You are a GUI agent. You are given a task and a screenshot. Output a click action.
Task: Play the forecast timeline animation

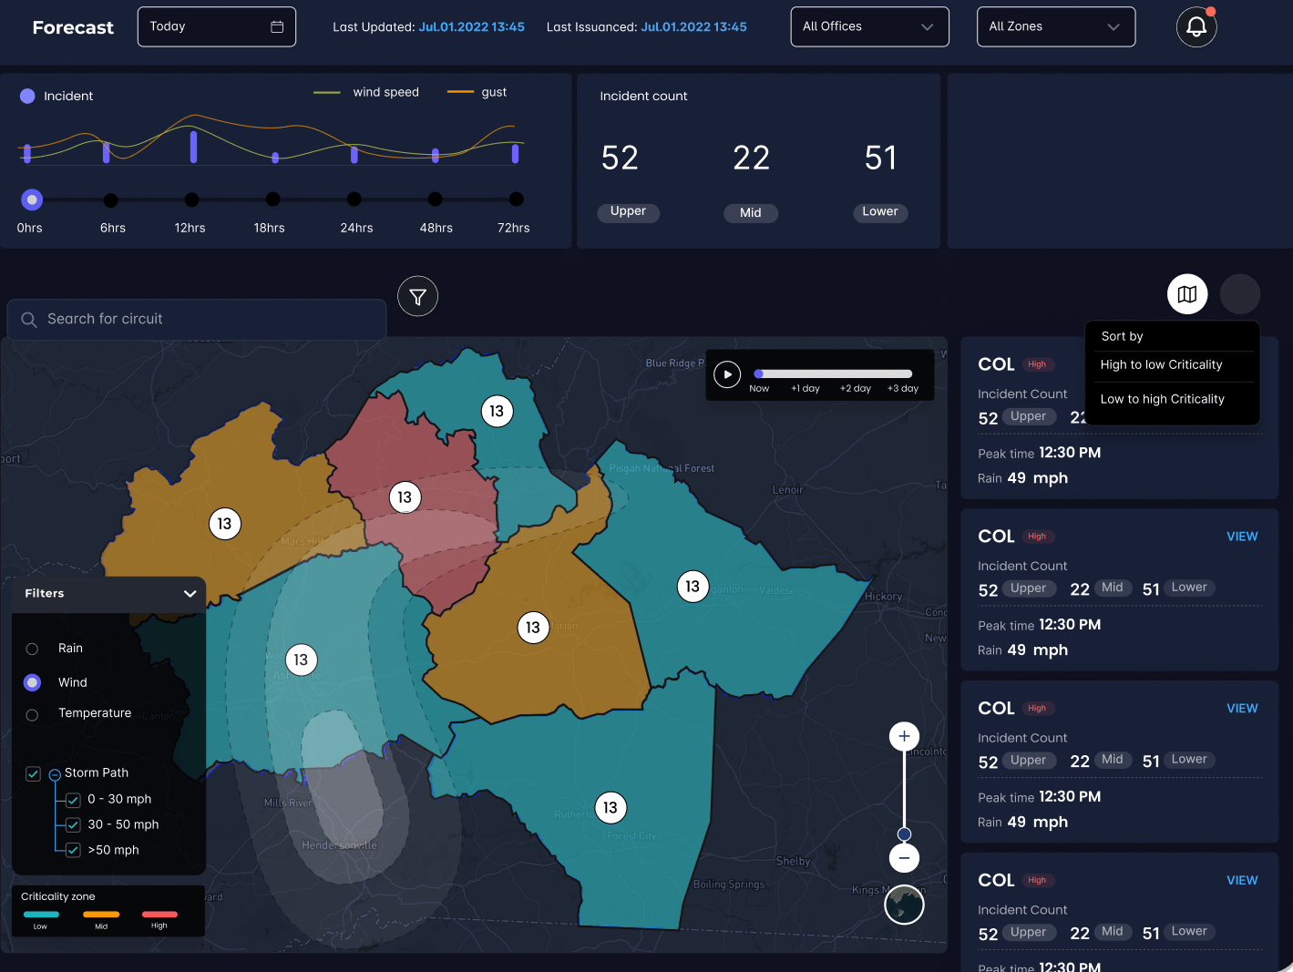pos(727,374)
